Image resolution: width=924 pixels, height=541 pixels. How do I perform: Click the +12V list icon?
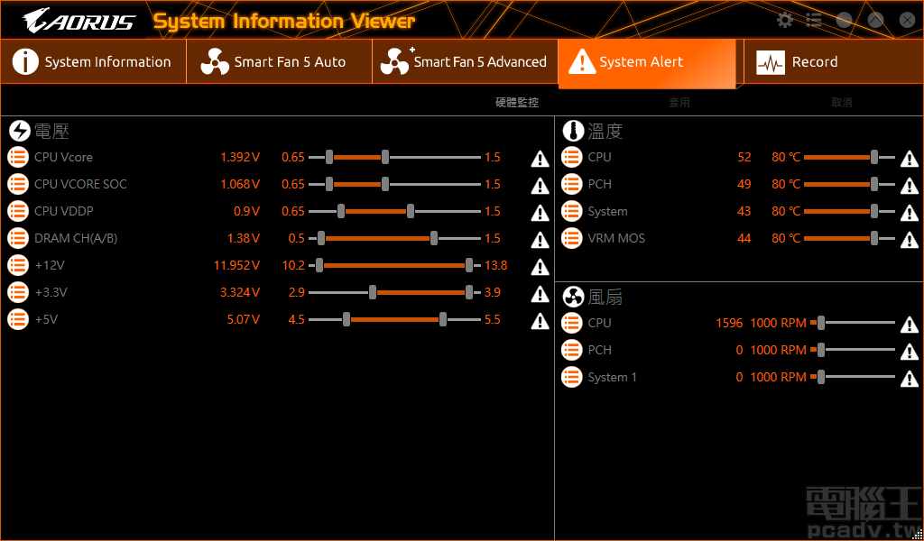18,265
